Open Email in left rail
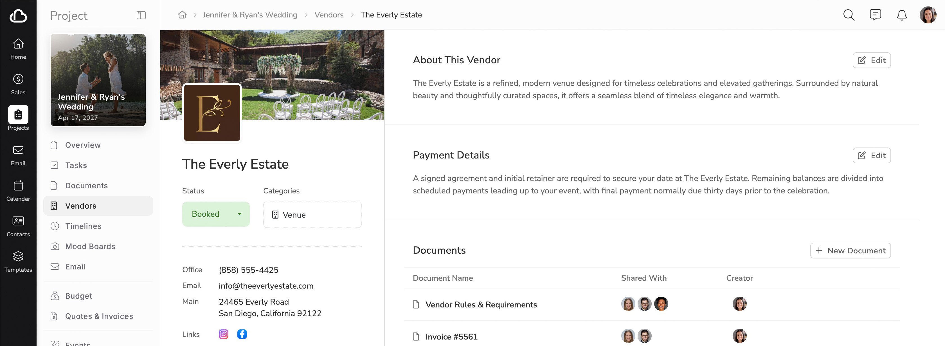Viewport: 945px width, 346px height. coord(18,156)
